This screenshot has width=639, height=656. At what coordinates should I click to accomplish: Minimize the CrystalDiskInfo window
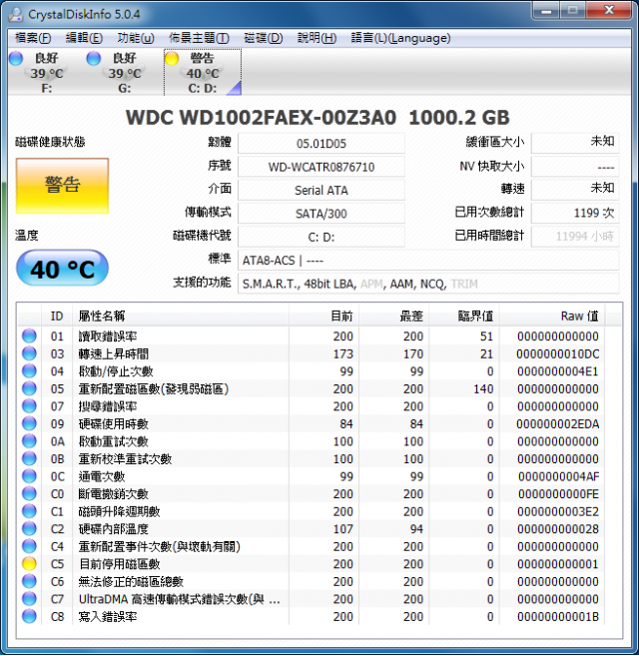point(546,10)
